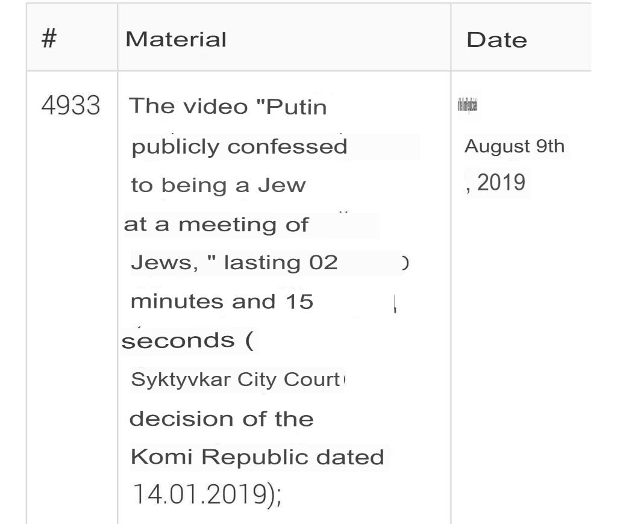Click the line 'at a meeting of'
The image size is (617, 524).
click(x=216, y=225)
